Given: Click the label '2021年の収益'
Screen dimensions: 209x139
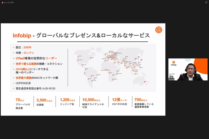Looking at the screenshot, I should coord(119,104).
